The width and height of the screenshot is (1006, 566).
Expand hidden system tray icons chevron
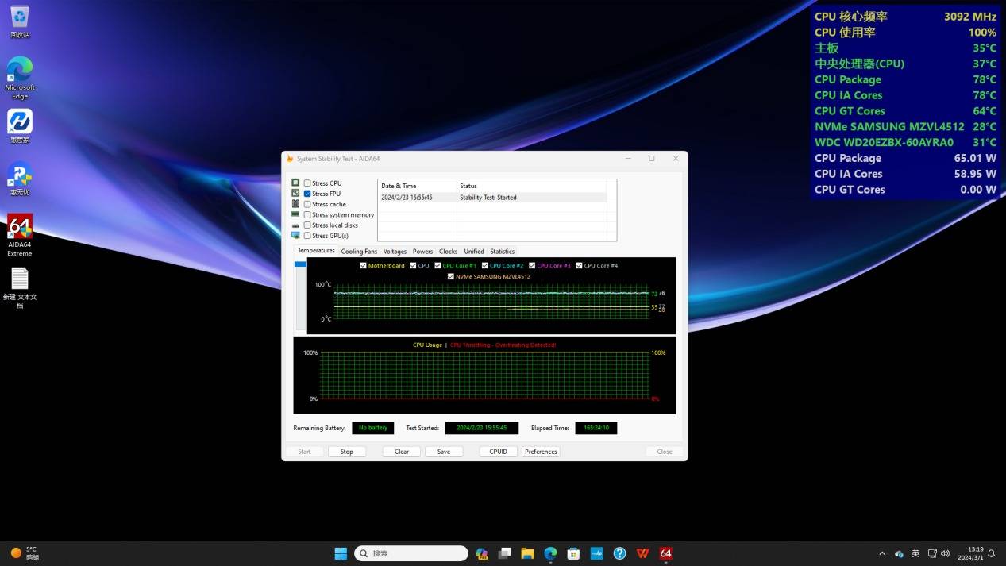[881, 553]
